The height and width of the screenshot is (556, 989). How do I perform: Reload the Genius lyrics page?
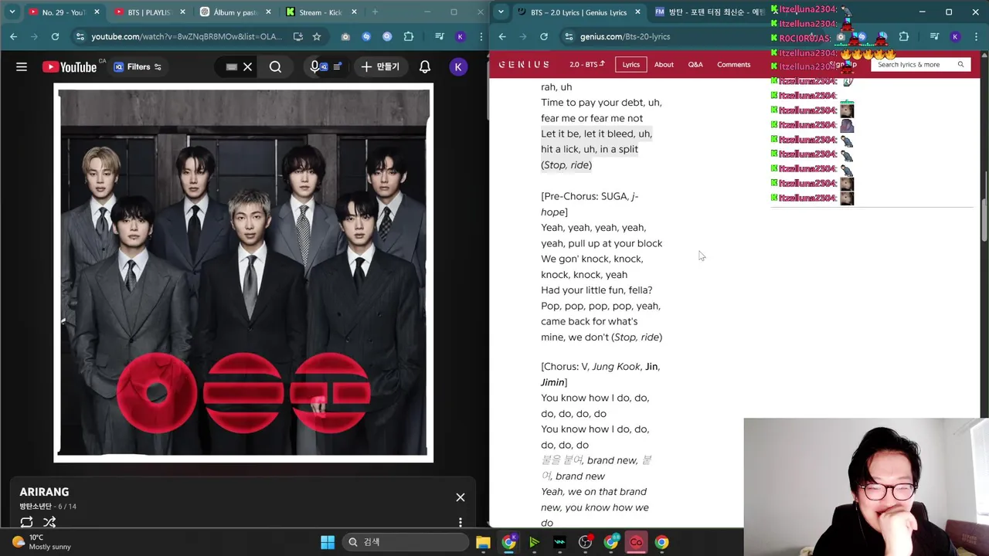pyautogui.click(x=544, y=36)
